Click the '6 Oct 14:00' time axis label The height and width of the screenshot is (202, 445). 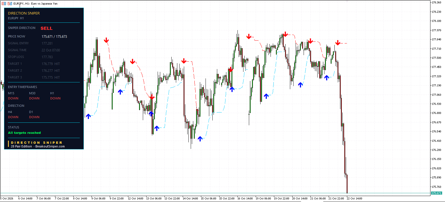click(25, 199)
